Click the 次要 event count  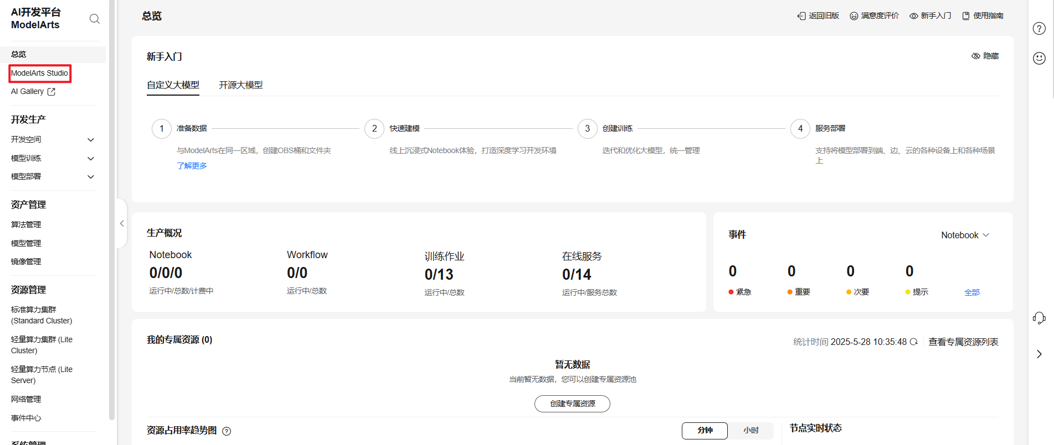851,271
